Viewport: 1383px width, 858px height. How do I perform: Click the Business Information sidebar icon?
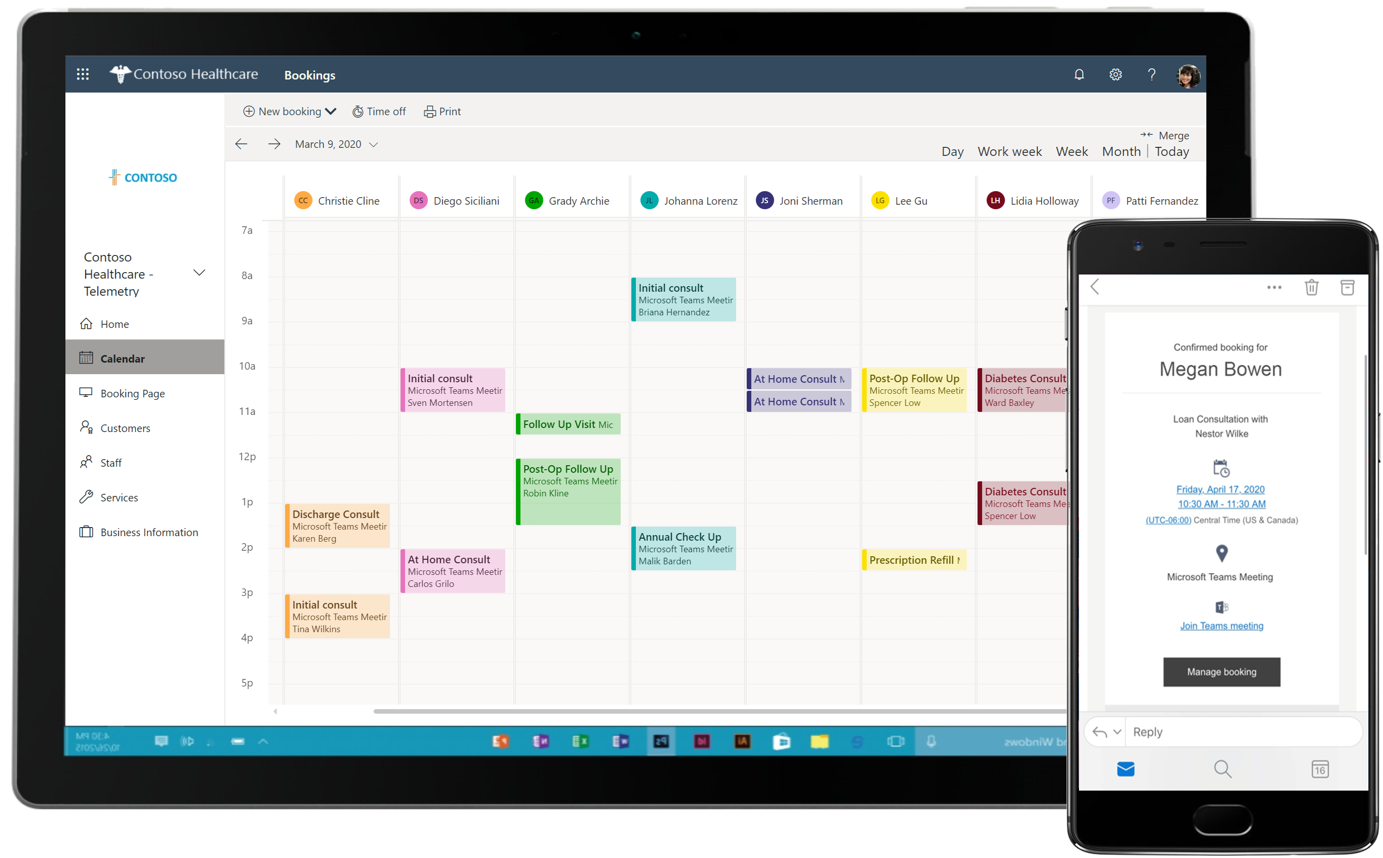point(86,532)
